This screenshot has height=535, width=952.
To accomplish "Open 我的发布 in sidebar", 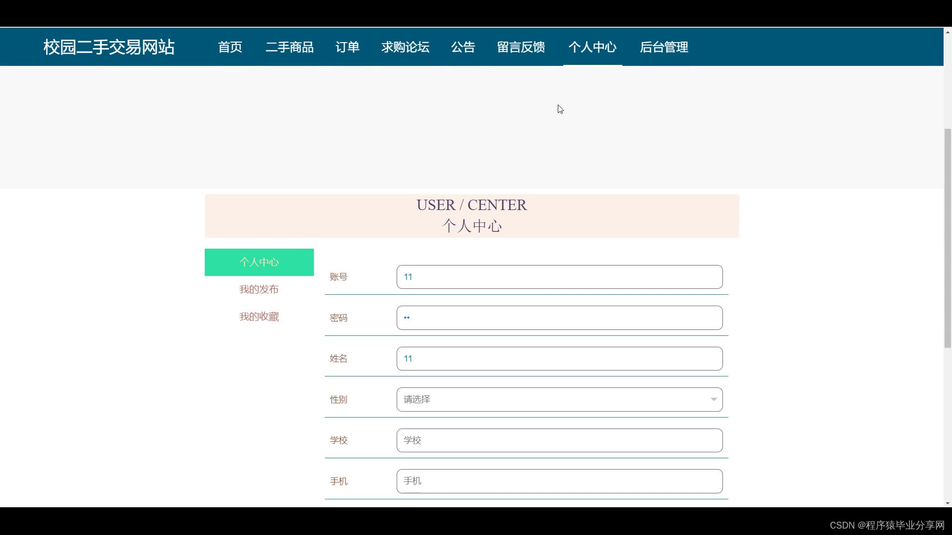I will pyautogui.click(x=259, y=289).
